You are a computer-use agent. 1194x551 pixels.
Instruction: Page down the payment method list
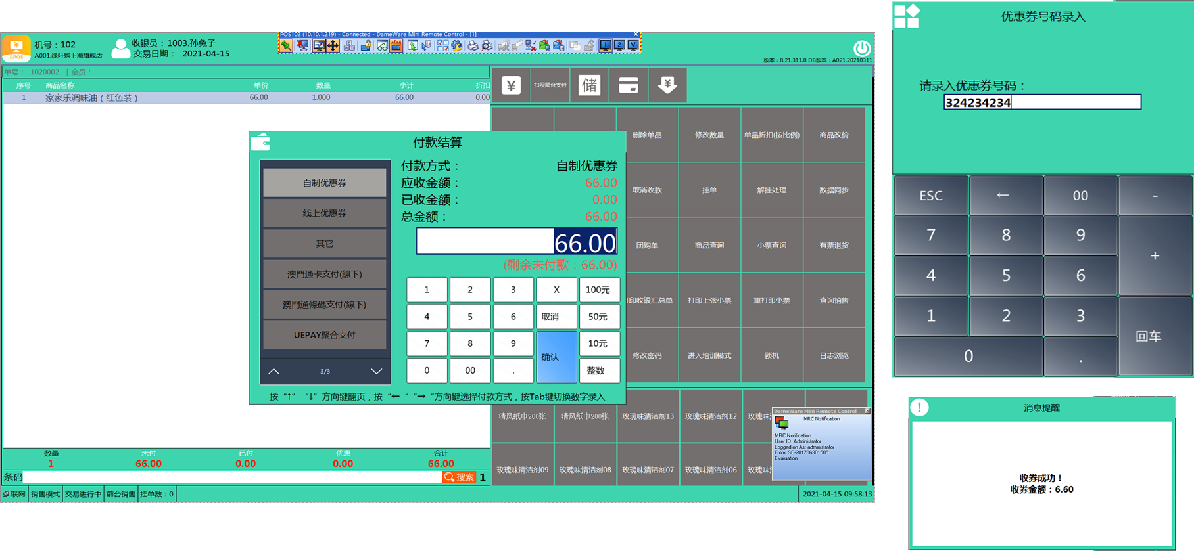[376, 372]
